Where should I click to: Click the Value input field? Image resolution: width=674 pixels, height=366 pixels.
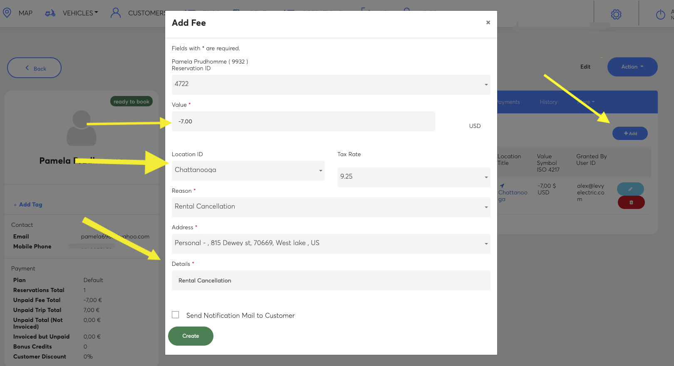click(303, 121)
